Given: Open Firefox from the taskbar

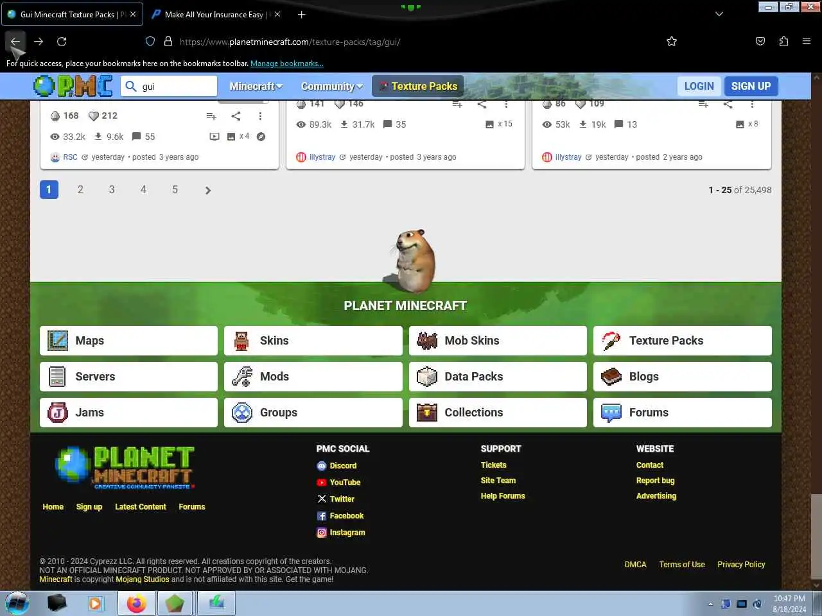Looking at the screenshot, I should tap(137, 604).
